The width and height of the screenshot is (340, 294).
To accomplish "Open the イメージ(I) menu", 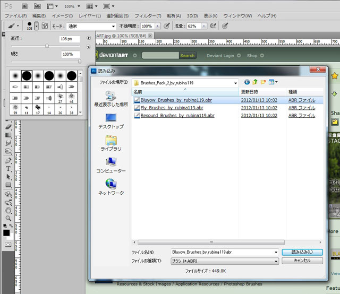I will [x=62, y=16].
